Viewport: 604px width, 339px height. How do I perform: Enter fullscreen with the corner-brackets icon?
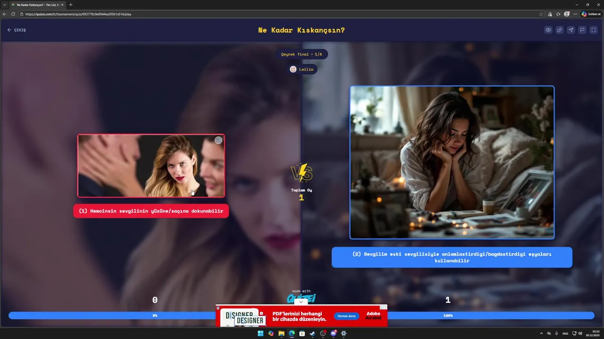click(x=594, y=30)
